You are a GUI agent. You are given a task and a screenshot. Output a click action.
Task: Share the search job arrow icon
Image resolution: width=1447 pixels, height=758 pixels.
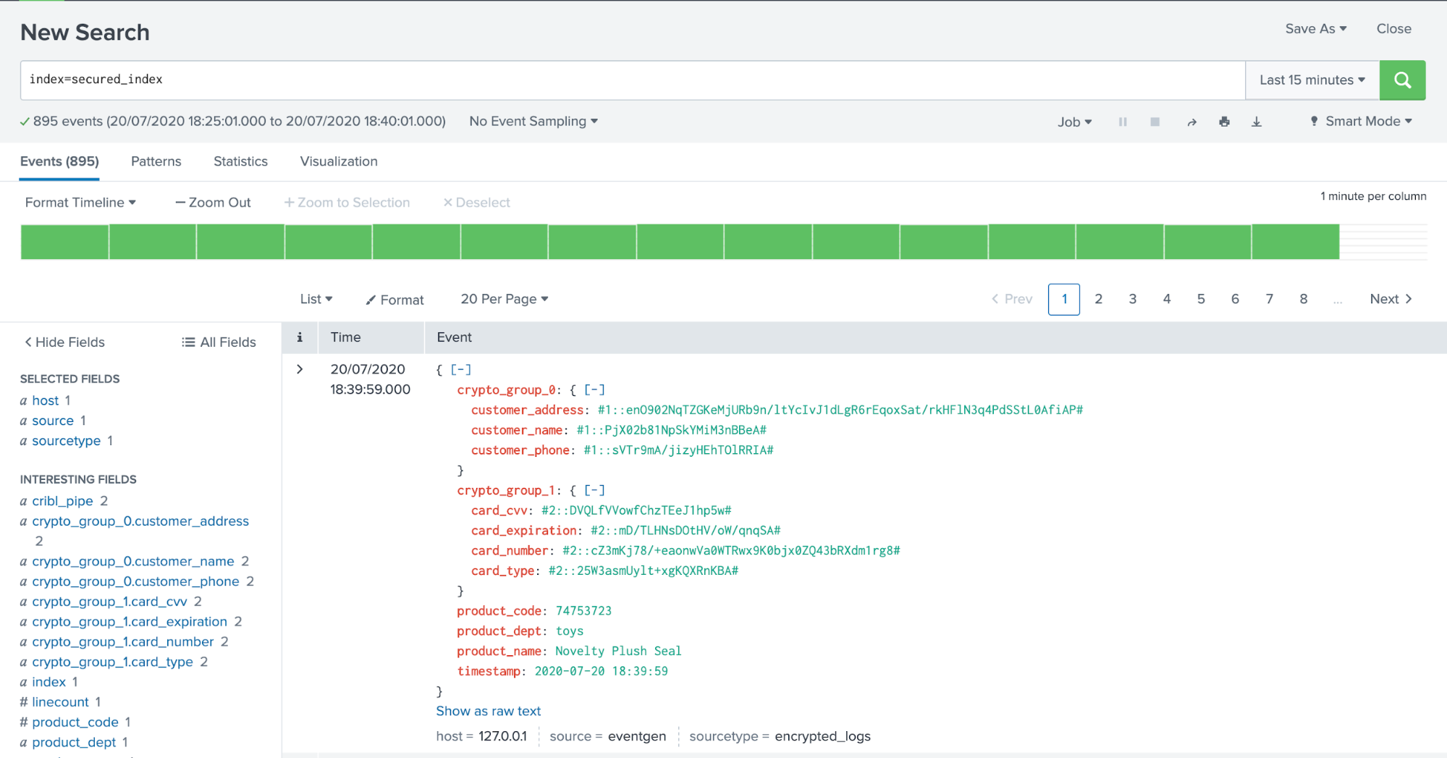1191,122
